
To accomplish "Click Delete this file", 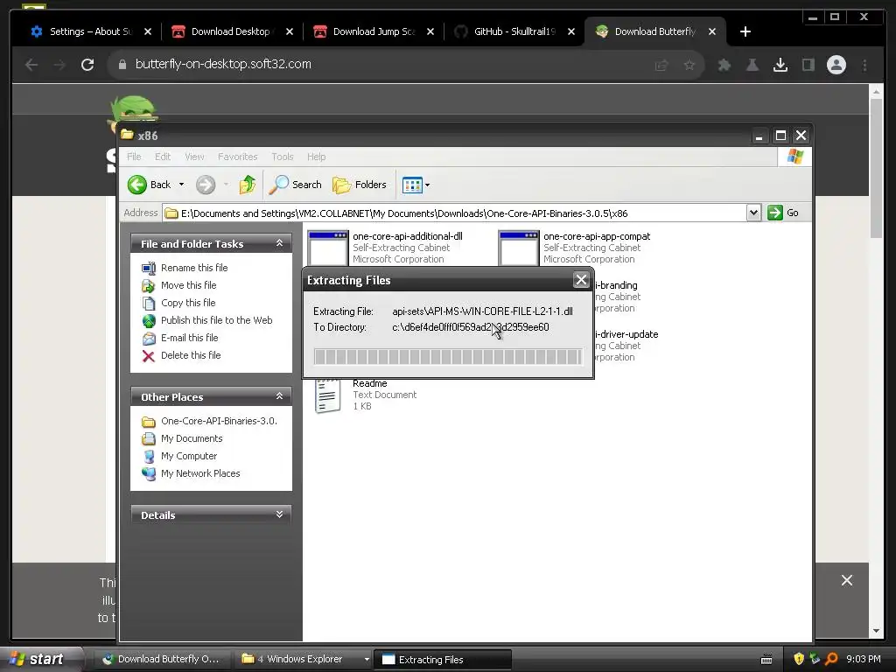I will (191, 355).
